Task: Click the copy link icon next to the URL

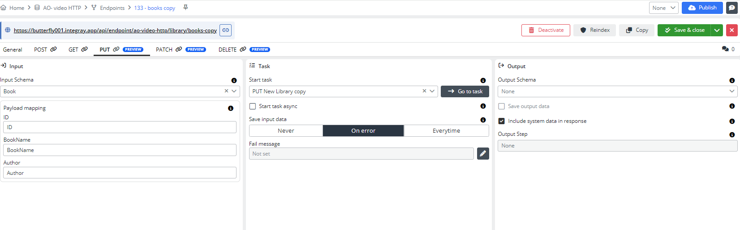Action: pos(226,30)
